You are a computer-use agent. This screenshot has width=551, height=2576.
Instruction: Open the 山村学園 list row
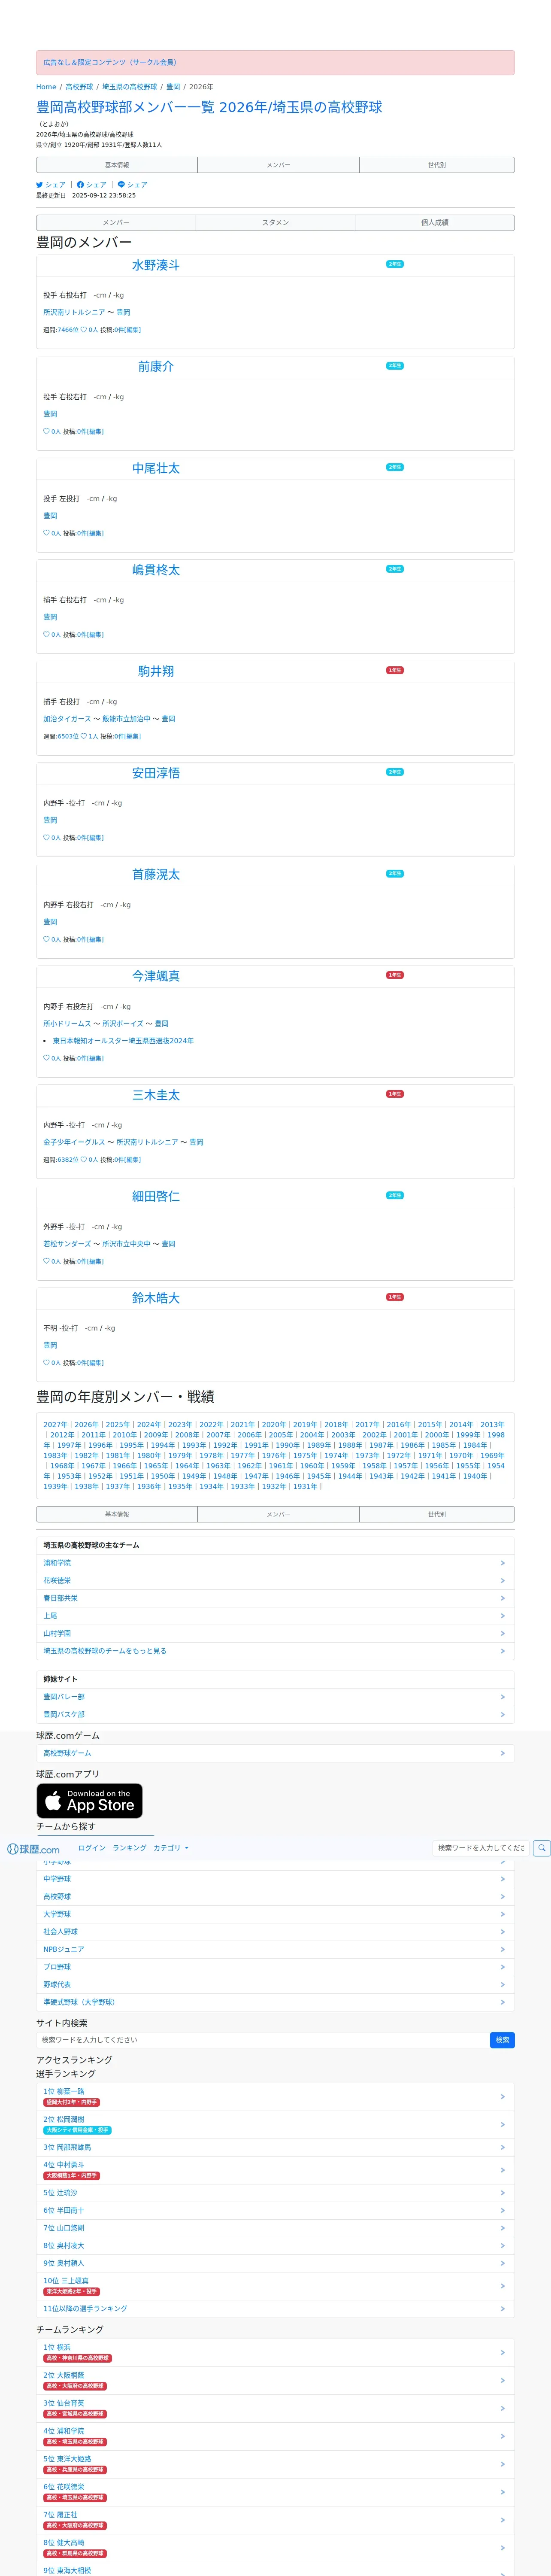point(275,1633)
